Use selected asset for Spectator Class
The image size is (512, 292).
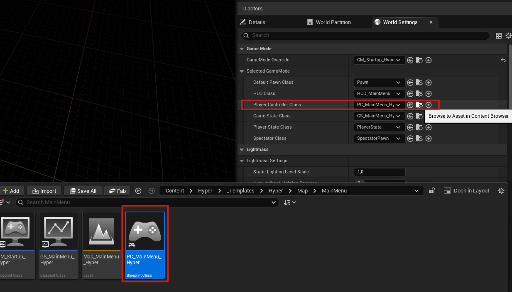410,139
